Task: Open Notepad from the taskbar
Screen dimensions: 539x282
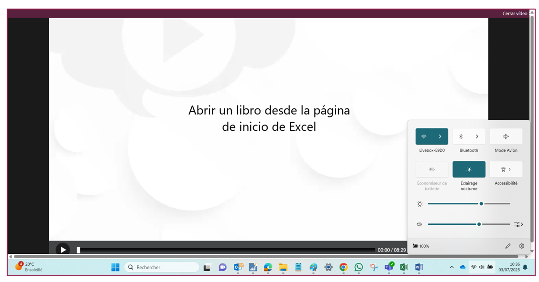Action: (x=298, y=267)
